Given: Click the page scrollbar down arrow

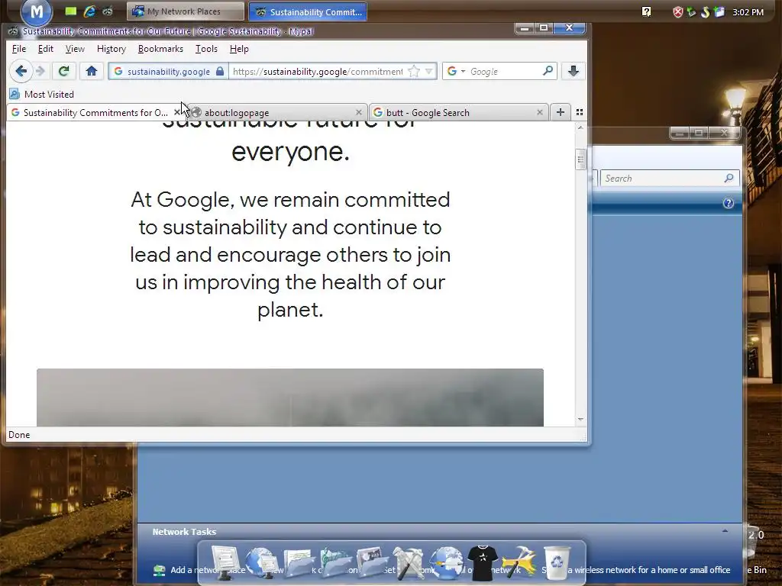Looking at the screenshot, I should (x=580, y=419).
